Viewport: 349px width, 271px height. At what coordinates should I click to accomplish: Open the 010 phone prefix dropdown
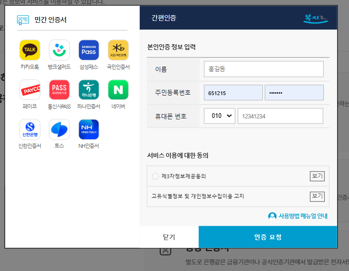(220, 116)
